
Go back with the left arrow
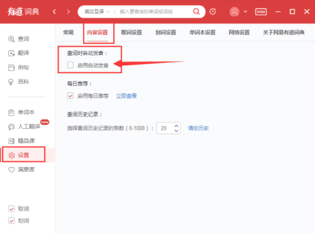pos(54,11)
